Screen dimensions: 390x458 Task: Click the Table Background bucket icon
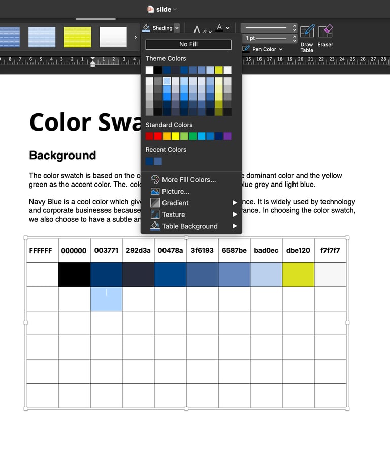[x=155, y=226]
